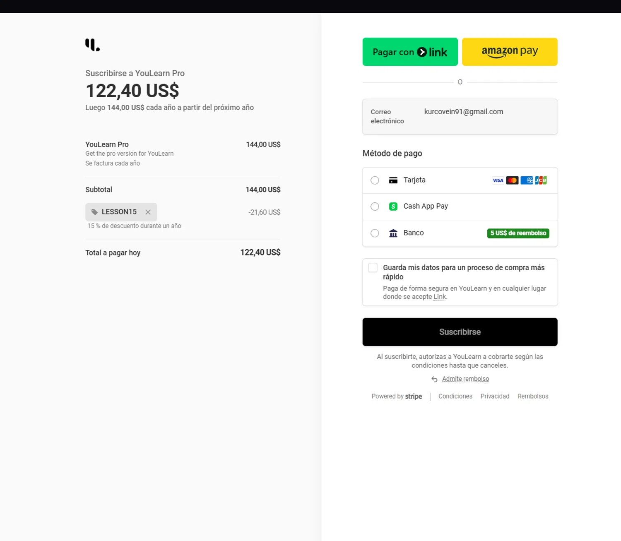Check the Guarda mis datos checkbox
Image resolution: width=621 pixels, height=541 pixels.
coord(373,267)
